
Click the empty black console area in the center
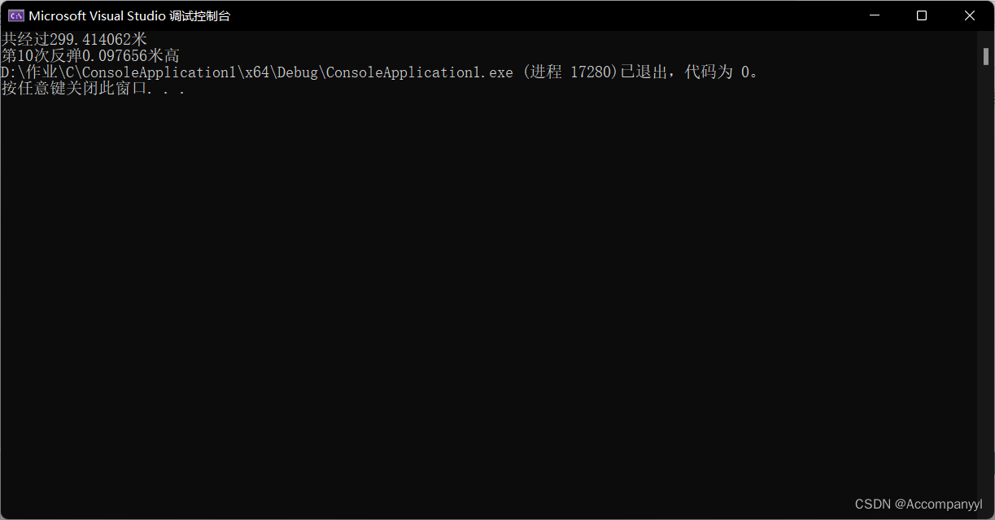coord(488,285)
